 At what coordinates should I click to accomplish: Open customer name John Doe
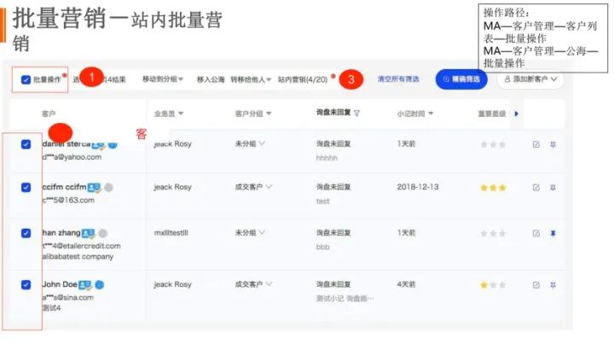(x=60, y=284)
